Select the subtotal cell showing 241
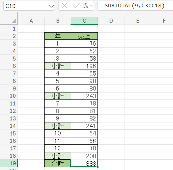Viewport: 173px width, 170px height. pyautogui.click(x=84, y=126)
